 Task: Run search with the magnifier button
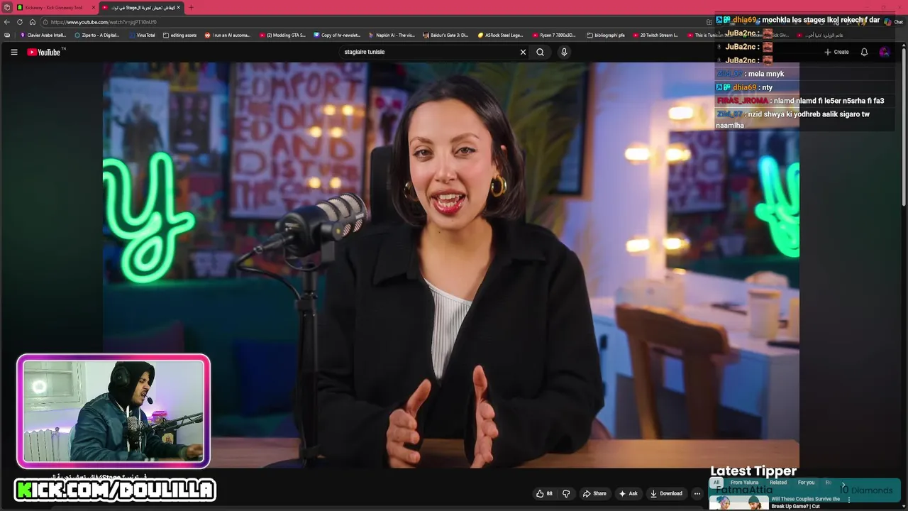tap(540, 52)
